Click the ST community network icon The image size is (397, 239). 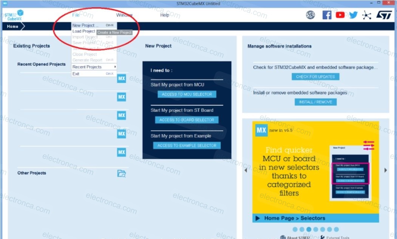coord(367,15)
